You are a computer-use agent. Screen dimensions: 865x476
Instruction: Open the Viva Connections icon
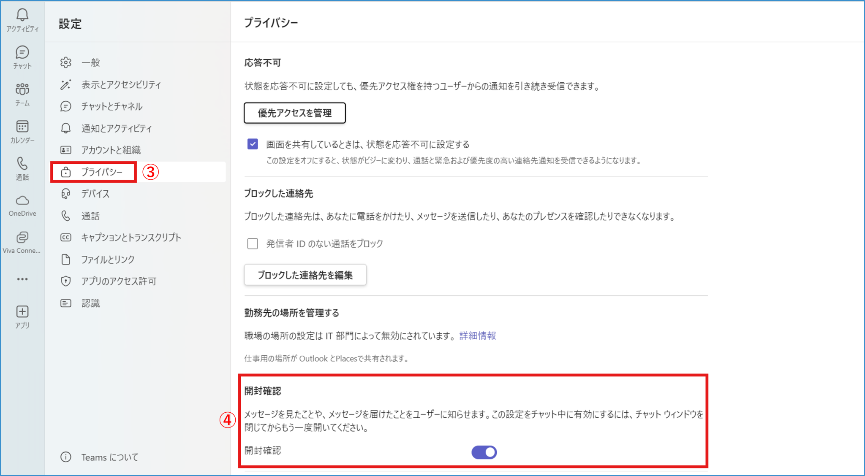pyautogui.click(x=22, y=242)
